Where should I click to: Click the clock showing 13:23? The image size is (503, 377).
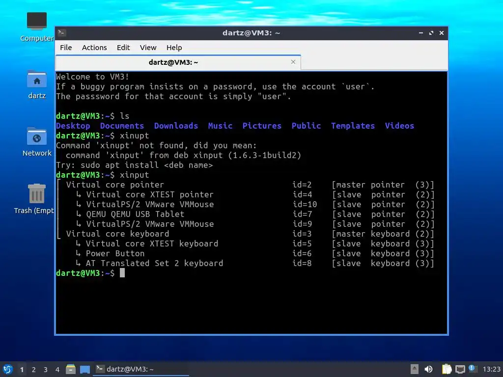491,369
